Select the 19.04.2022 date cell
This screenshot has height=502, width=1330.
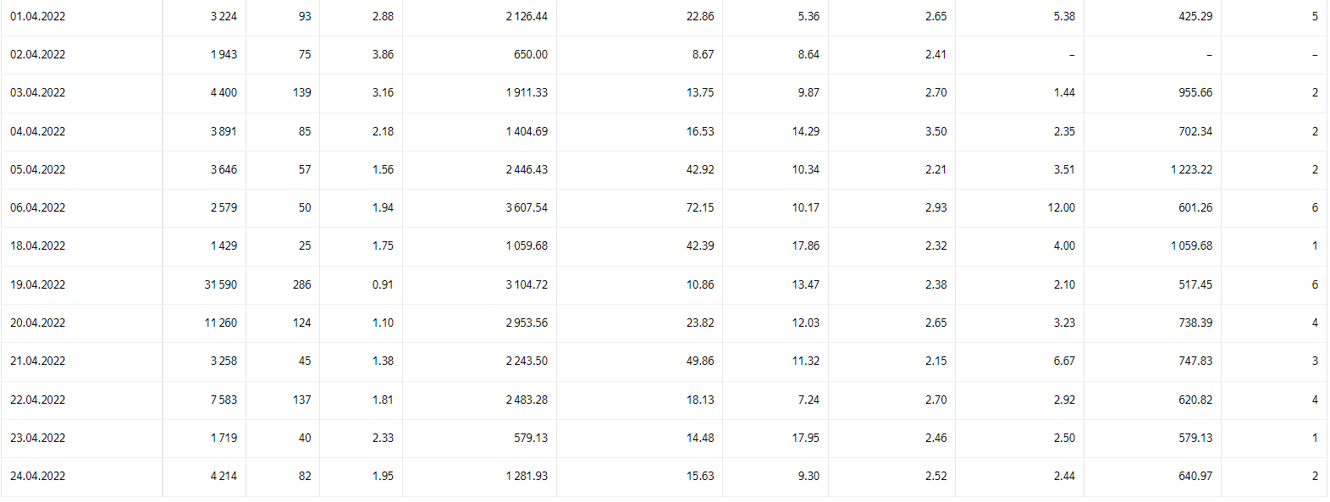(x=38, y=284)
